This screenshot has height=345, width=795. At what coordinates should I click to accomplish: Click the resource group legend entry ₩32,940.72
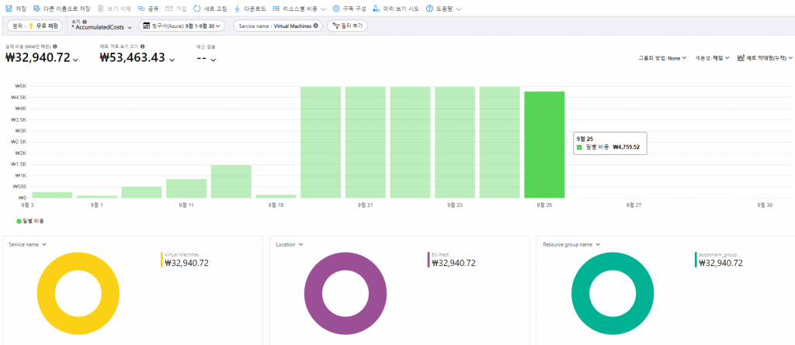point(719,260)
